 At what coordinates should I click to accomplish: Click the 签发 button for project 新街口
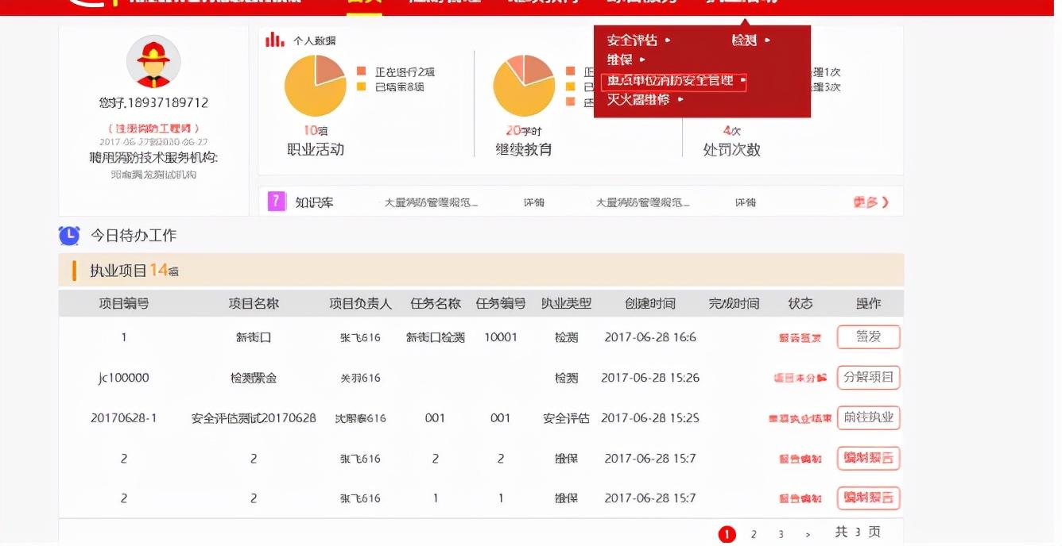(x=868, y=337)
